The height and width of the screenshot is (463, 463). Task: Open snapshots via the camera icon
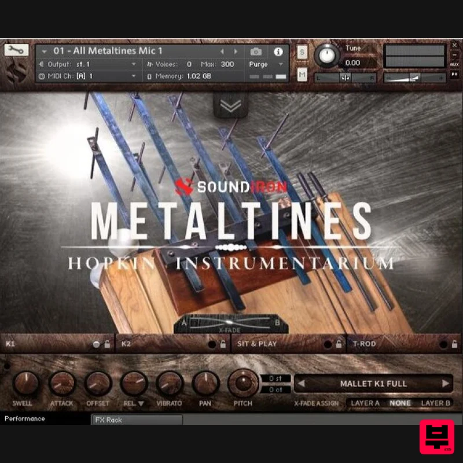pyautogui.click(x=256, y=52)
